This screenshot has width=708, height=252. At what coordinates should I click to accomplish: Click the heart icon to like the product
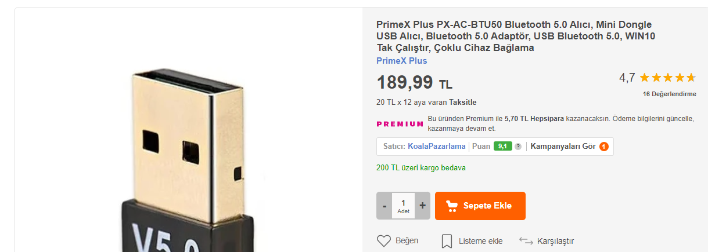point(384,241)
